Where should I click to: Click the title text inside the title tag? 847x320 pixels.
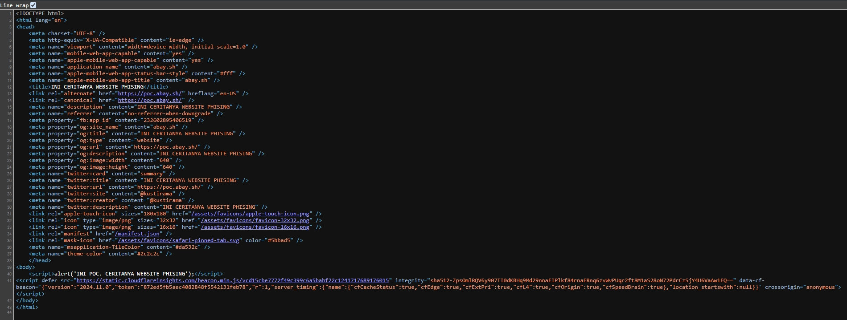click(x=97, y=87)
